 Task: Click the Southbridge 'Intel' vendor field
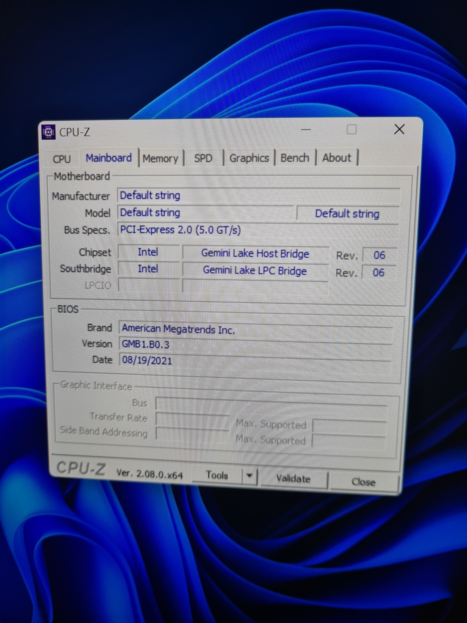click(148, 269)
